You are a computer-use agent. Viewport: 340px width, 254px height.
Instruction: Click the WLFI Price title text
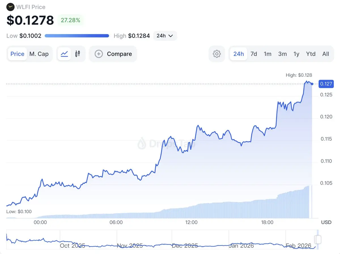(31, 7)
